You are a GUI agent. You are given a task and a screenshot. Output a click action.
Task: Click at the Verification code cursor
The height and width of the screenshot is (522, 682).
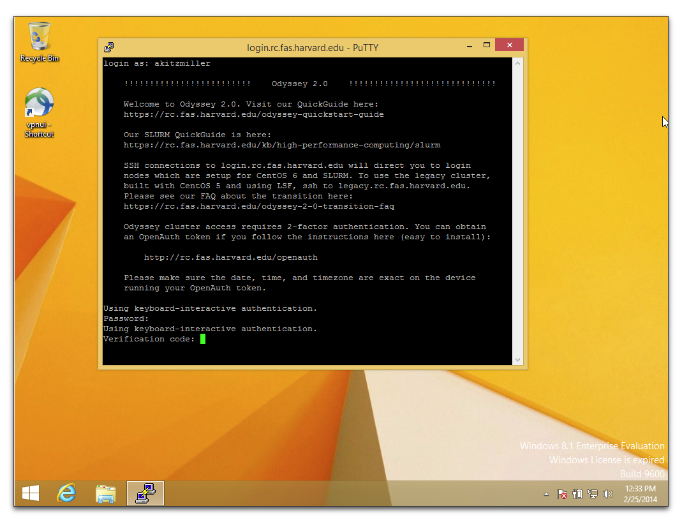pyautogui.click(x=203, y=339)
